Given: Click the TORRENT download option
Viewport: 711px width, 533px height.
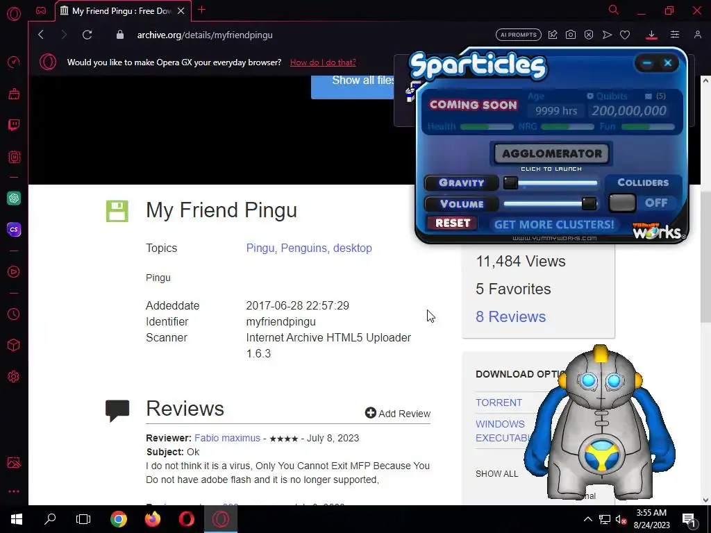Looking at the screenshot, I should click(499, 403).
